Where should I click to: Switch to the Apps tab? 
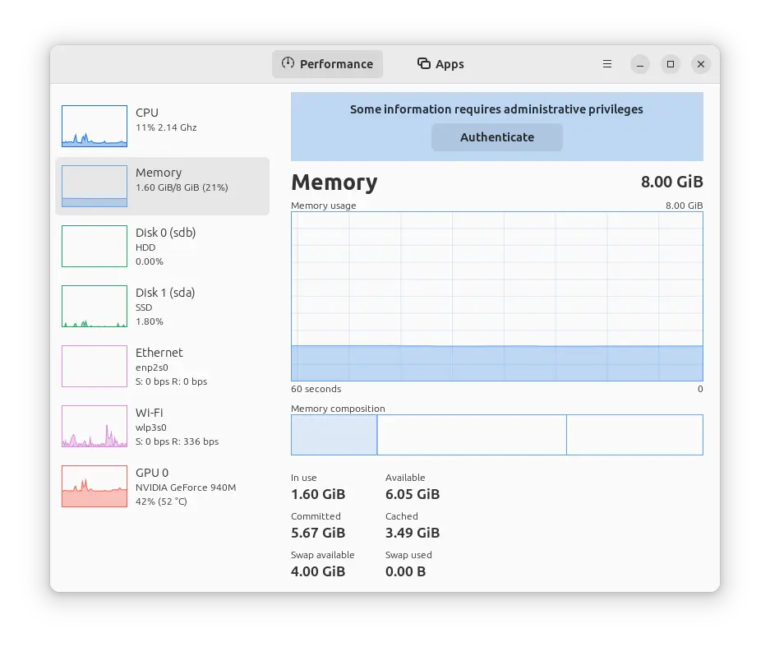click(x=440, y=64)
